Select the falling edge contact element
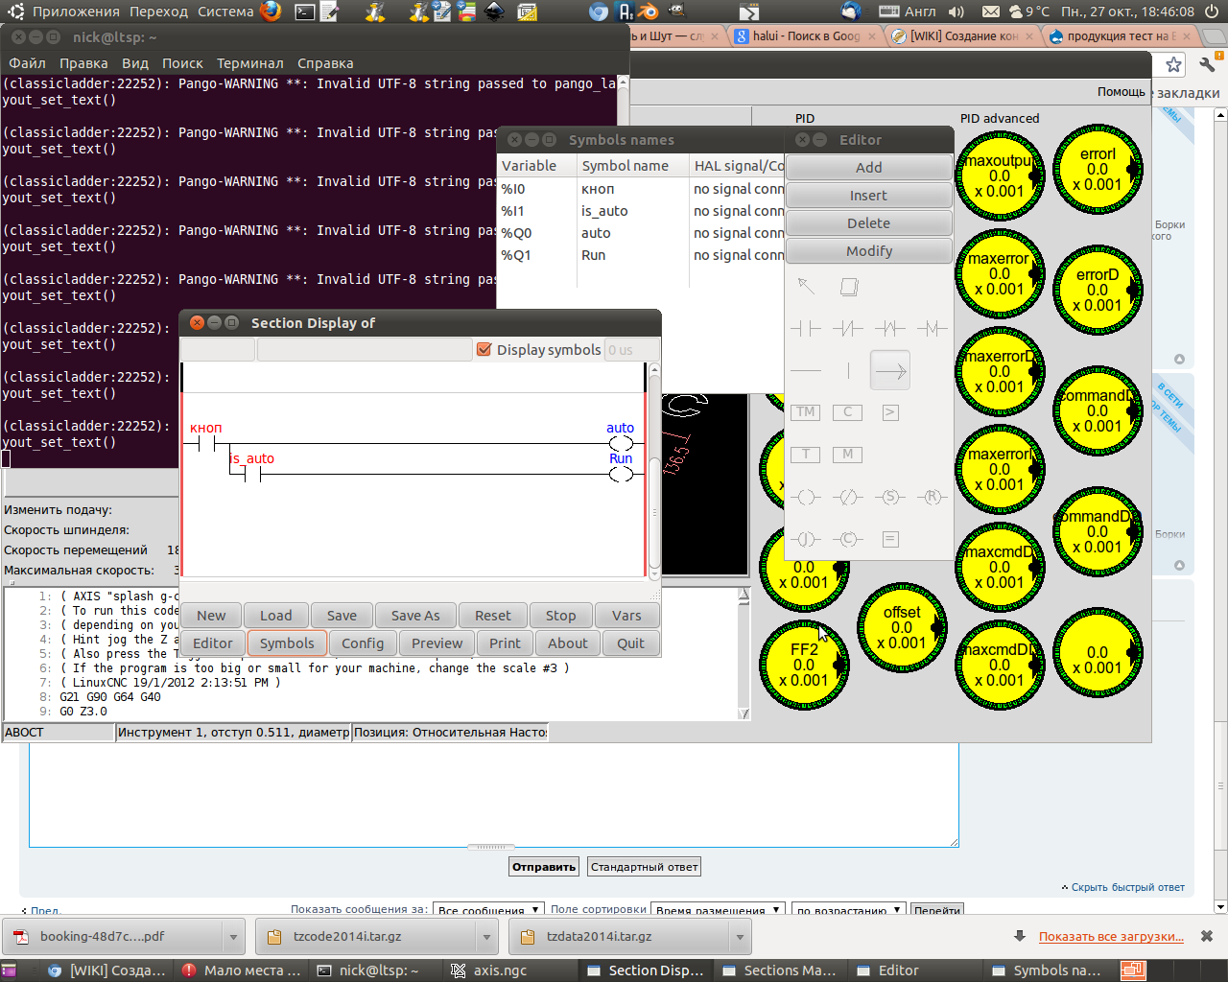 (x=932, y=329)
